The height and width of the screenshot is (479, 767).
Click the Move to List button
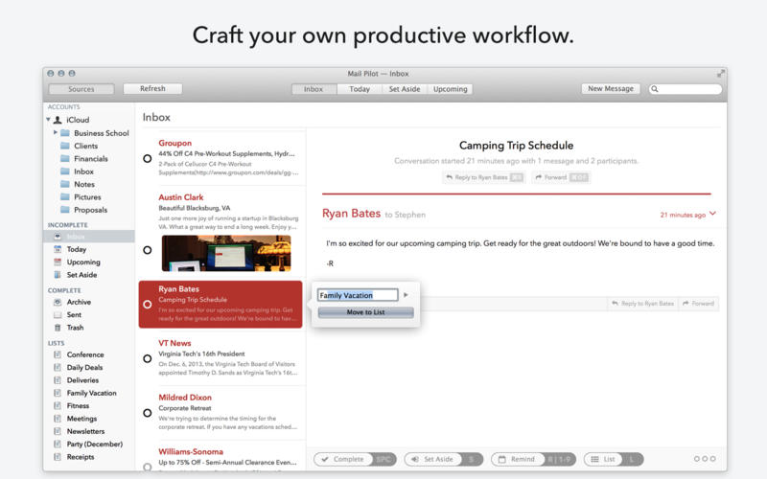pos(366,312)
